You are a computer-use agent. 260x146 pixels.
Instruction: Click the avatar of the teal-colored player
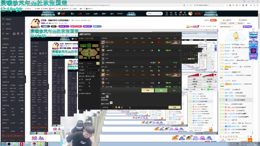(x=103, y=50)
